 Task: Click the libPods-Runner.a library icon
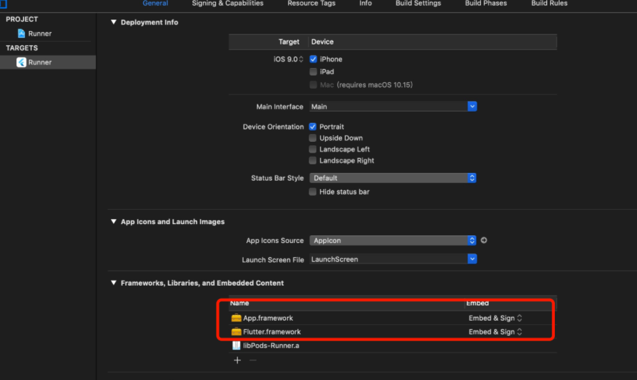[236, 346]
